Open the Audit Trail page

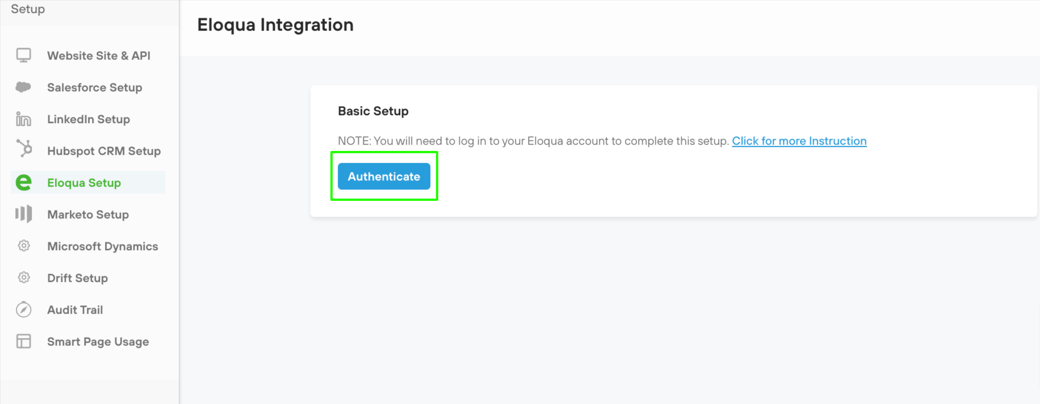click(74, 309)
